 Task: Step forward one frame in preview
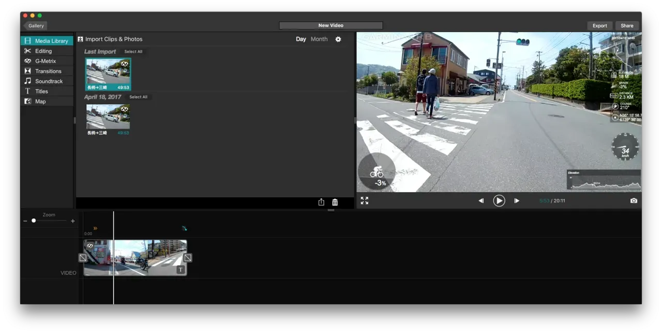[517, 201]
